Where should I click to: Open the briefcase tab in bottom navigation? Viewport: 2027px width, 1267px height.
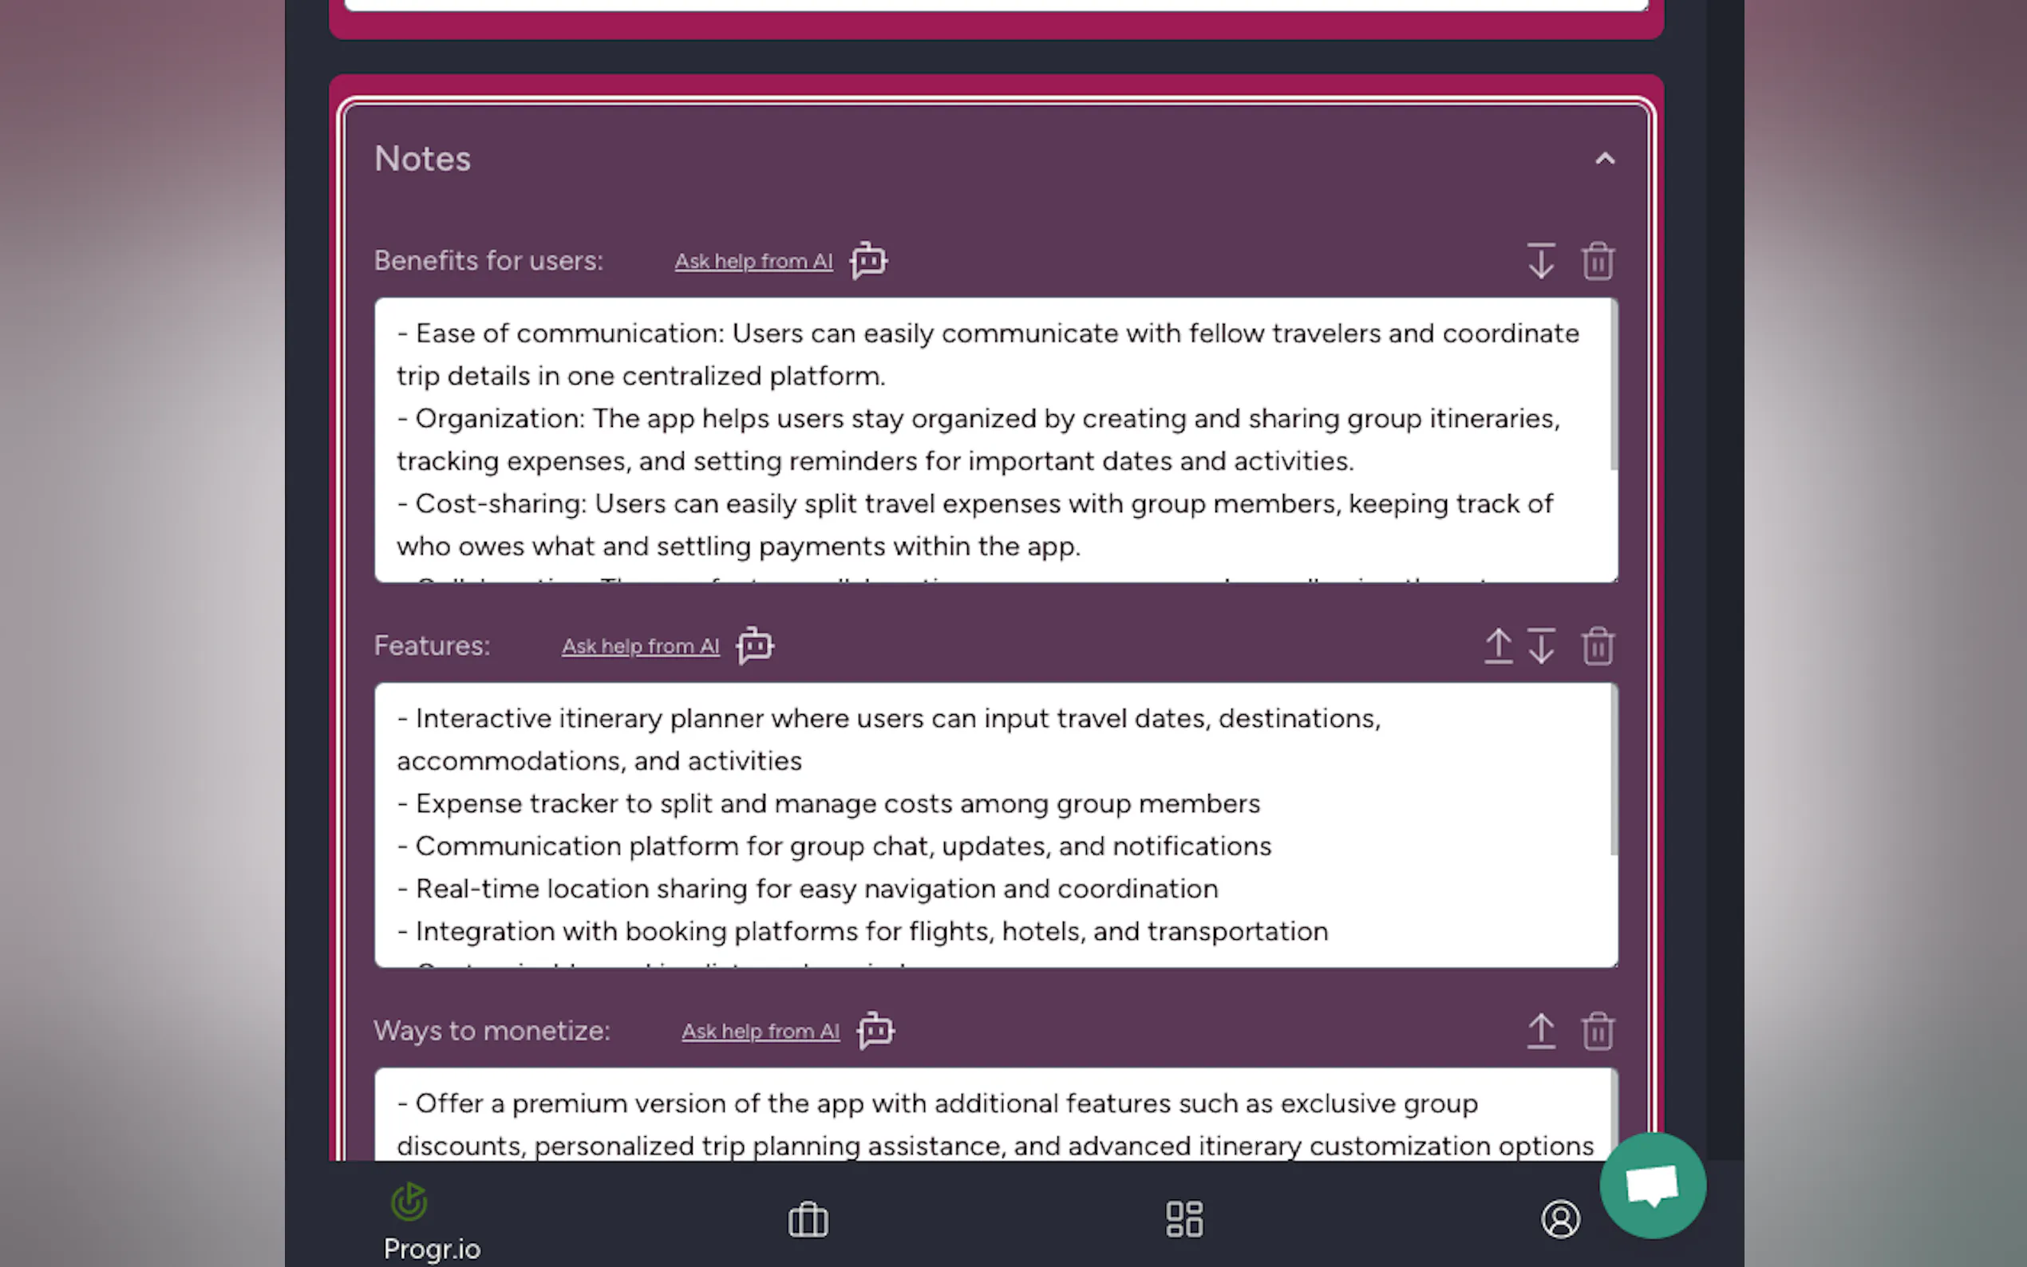(808, 1219)
